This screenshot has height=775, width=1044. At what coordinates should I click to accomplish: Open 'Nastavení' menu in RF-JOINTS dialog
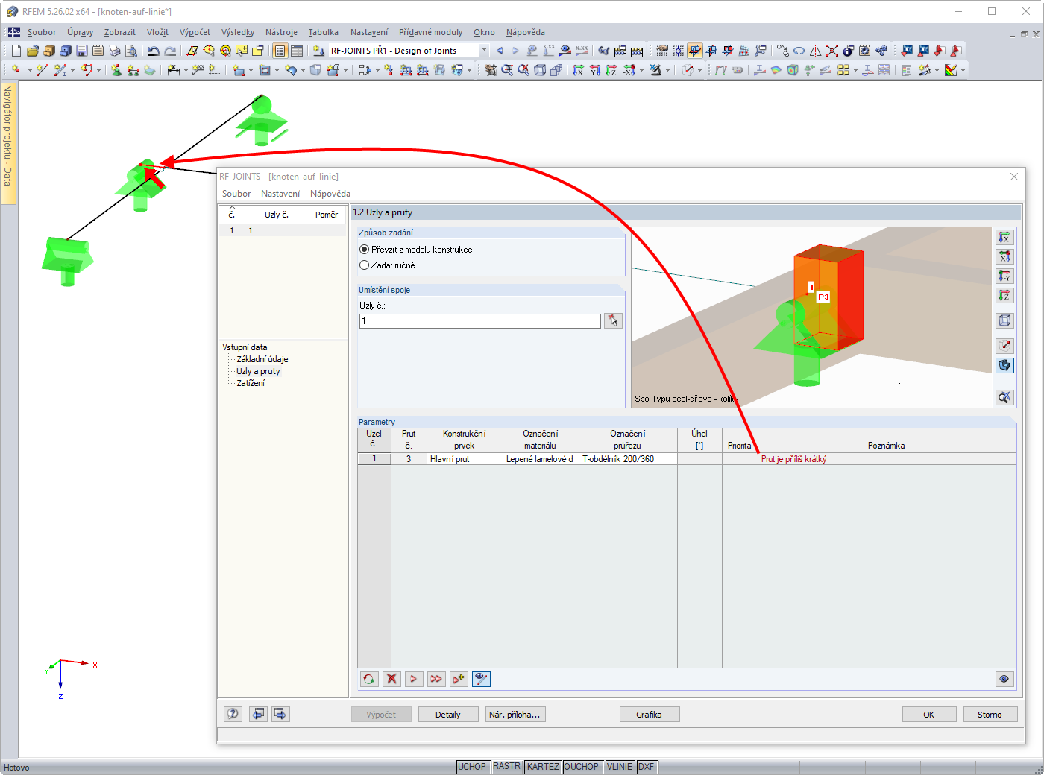[280, 194]
